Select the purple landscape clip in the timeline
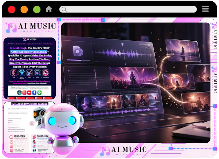This screenshot has height=159, width=219. tap(99, 102)
